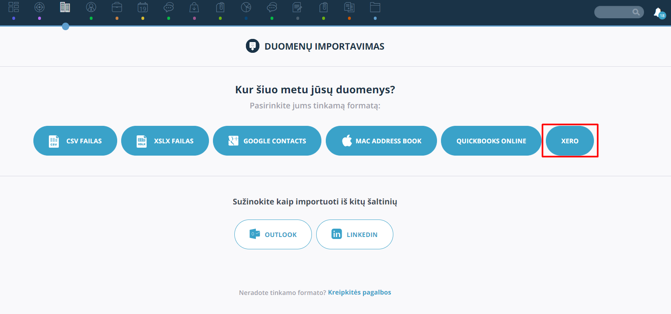Click the paperclip icon beside the shopping bag
This screenshot has width=671, height=314.
click(x=220, y=7)
